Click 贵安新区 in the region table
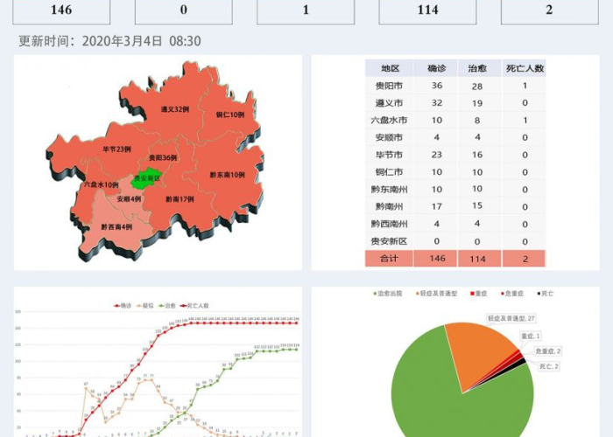Screen dimensions: 613x437 [x=389, y=241]
